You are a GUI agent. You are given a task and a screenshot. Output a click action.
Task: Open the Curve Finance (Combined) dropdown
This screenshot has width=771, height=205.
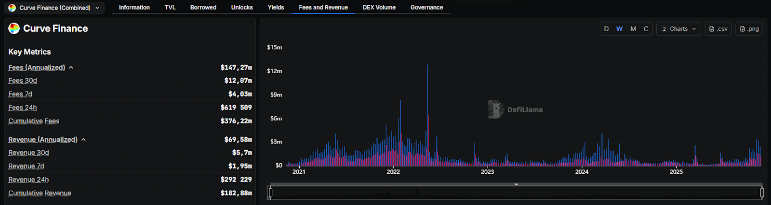click(x=54, y=8)
